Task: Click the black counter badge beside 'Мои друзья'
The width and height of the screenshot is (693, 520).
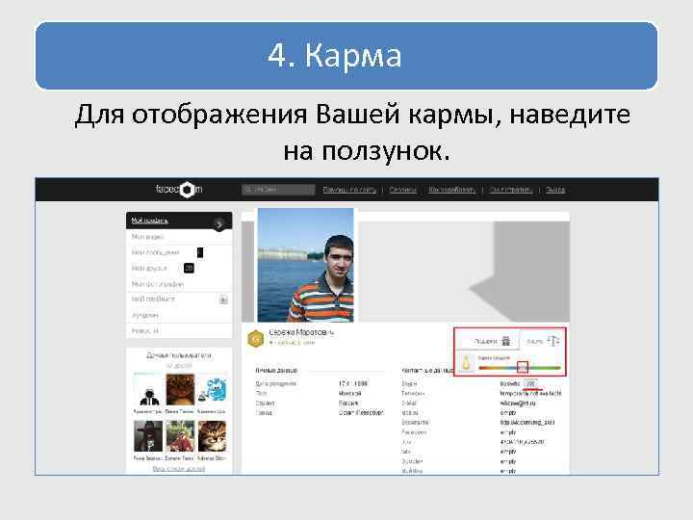Action: pyautogui.click(x=189, y=268)
